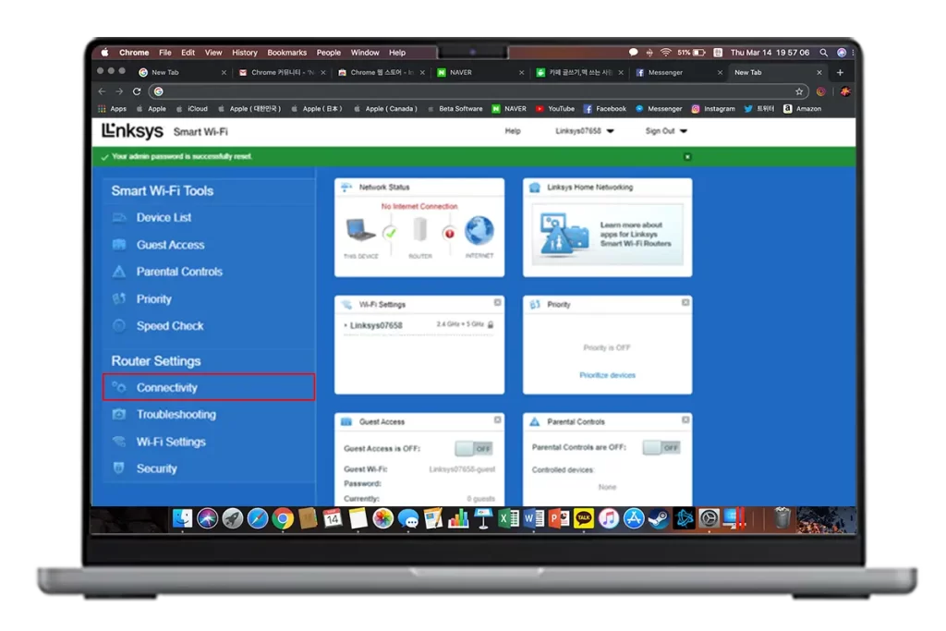The width and height of the screenshot is (946, 631).
Task: Click the router icon in Network Status
Action: click(420, 230)
